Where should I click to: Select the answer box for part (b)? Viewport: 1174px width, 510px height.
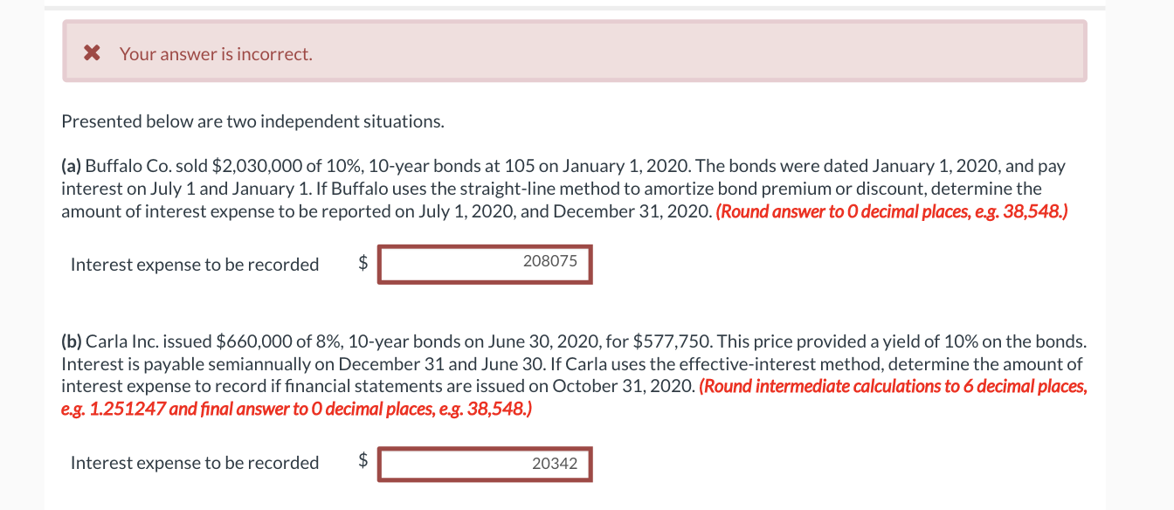click(x=485, y=463)
